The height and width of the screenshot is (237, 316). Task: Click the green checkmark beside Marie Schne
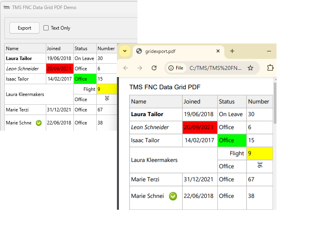coord(38,123)
